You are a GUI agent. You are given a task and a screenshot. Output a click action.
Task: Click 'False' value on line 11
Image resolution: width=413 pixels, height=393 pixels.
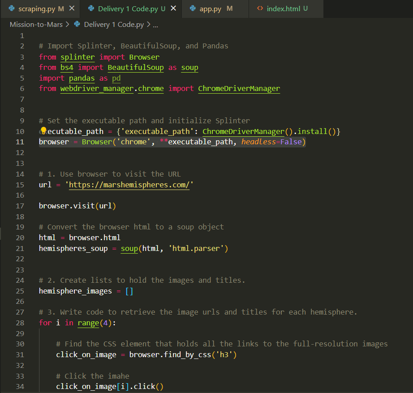click(x=291, y=142)
